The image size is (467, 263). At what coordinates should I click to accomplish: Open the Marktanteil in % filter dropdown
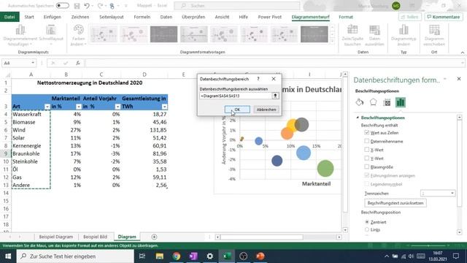click(x=79, y=107)
